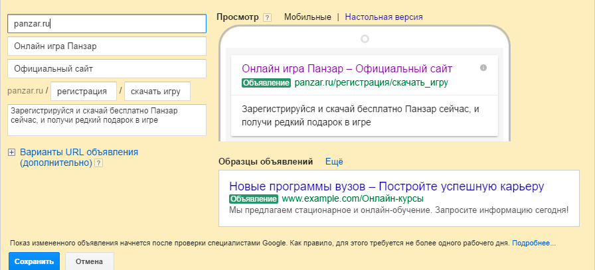Focus the регистрация path field
595x270 pixels.
tap(84, 92)
